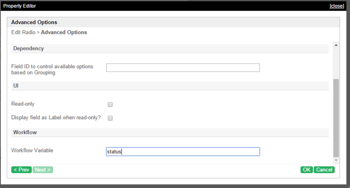Click the Dependency section header
The width and height of the screenshot is (350, 188).
click(28, 48)
